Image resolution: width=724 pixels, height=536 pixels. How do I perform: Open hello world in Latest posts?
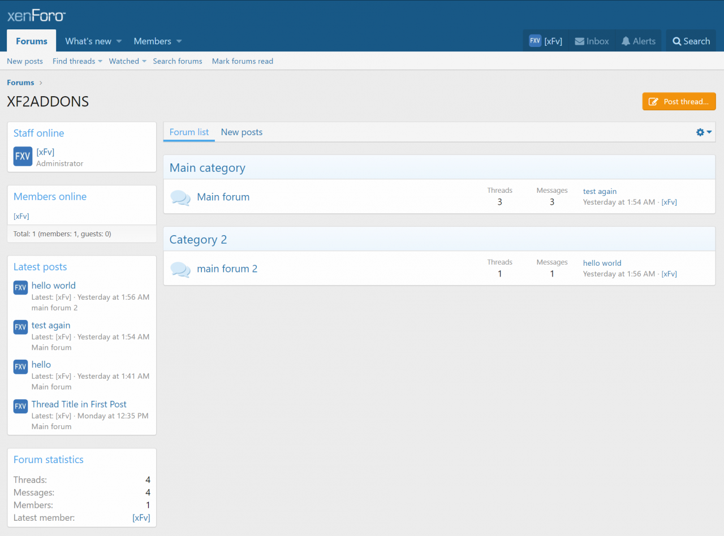(53, 286)
